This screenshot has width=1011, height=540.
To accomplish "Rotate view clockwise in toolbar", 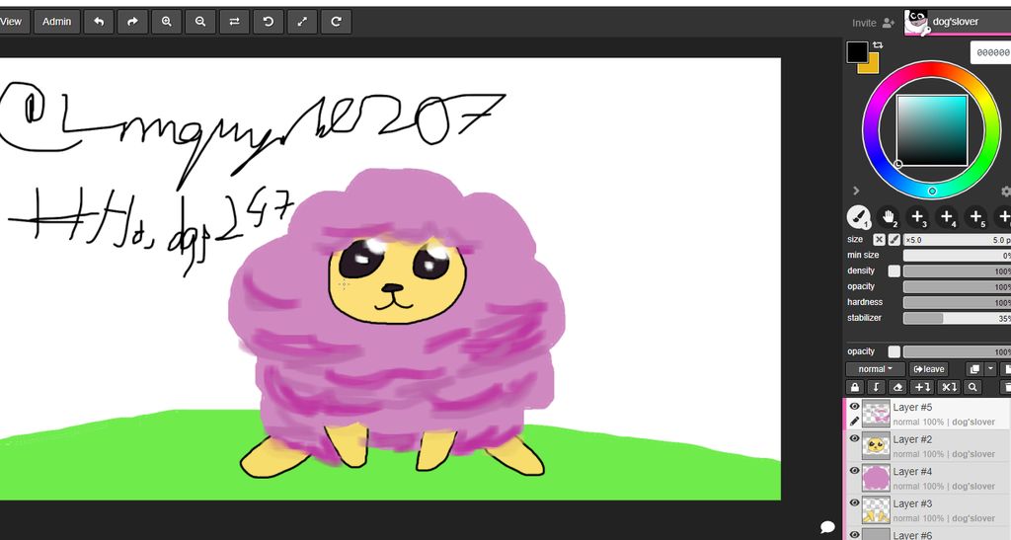I will click(x=336, y=22).
